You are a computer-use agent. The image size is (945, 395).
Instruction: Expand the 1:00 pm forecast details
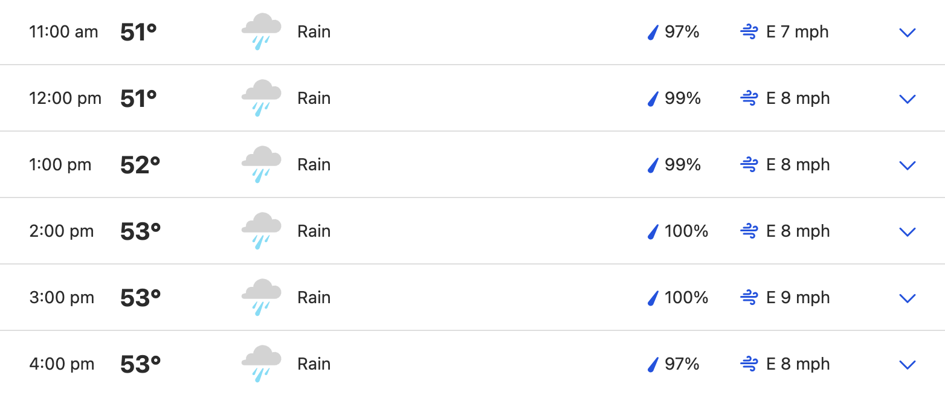click(908, 165)
